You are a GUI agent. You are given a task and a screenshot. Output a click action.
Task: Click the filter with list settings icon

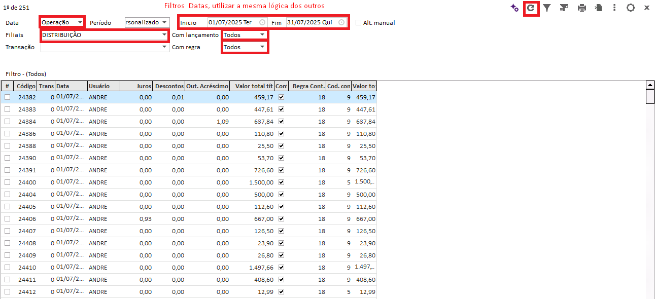(x=564, y=8)
